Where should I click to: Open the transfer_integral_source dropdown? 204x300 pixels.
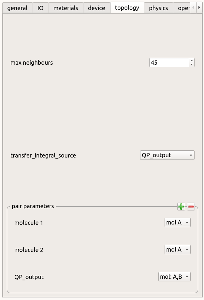click(167, 155)
